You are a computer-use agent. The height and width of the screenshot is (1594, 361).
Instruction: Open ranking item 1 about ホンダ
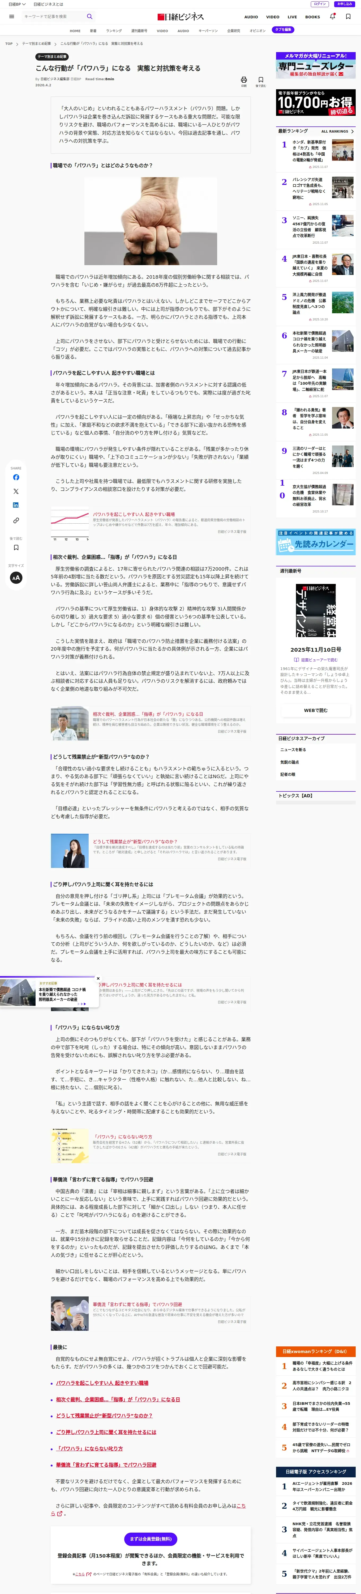[316, 154]
